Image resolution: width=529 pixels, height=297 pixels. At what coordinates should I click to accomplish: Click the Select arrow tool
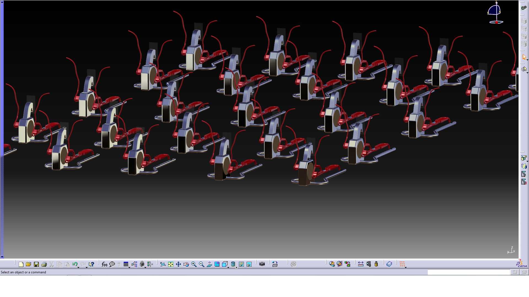pos(524,57)
